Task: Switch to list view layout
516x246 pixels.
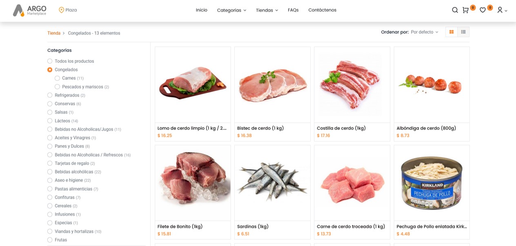Action: click(x=463, y=31)
